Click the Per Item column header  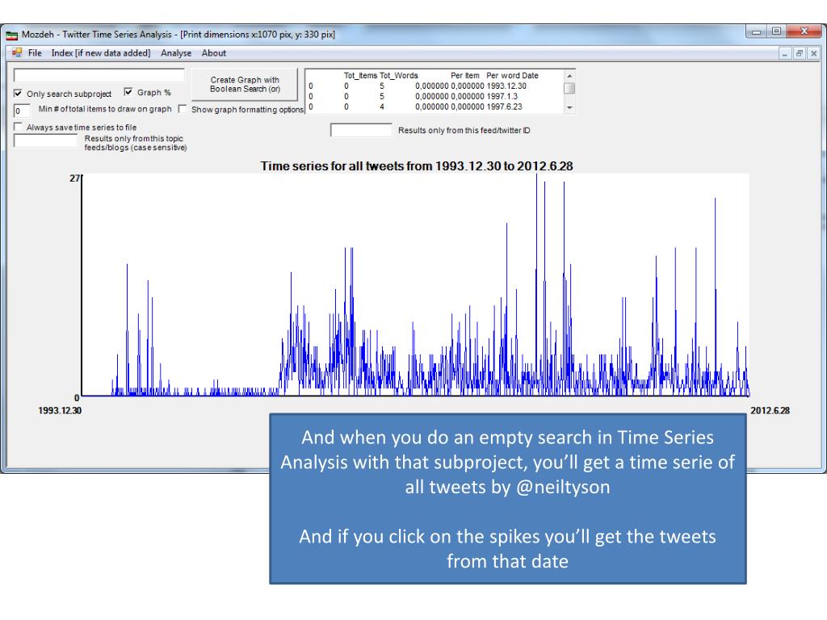coord(465,75)
